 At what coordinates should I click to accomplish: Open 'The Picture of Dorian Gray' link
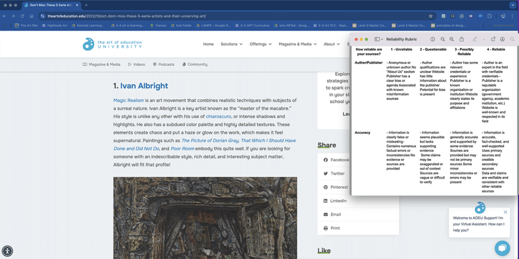[210, 140]
